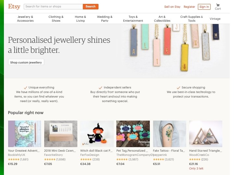Image resolution: width=234 pixels, height=175 pixels.
Task: Expand the Craft Supplies & Tools category
Action: (x=191, y=18)
